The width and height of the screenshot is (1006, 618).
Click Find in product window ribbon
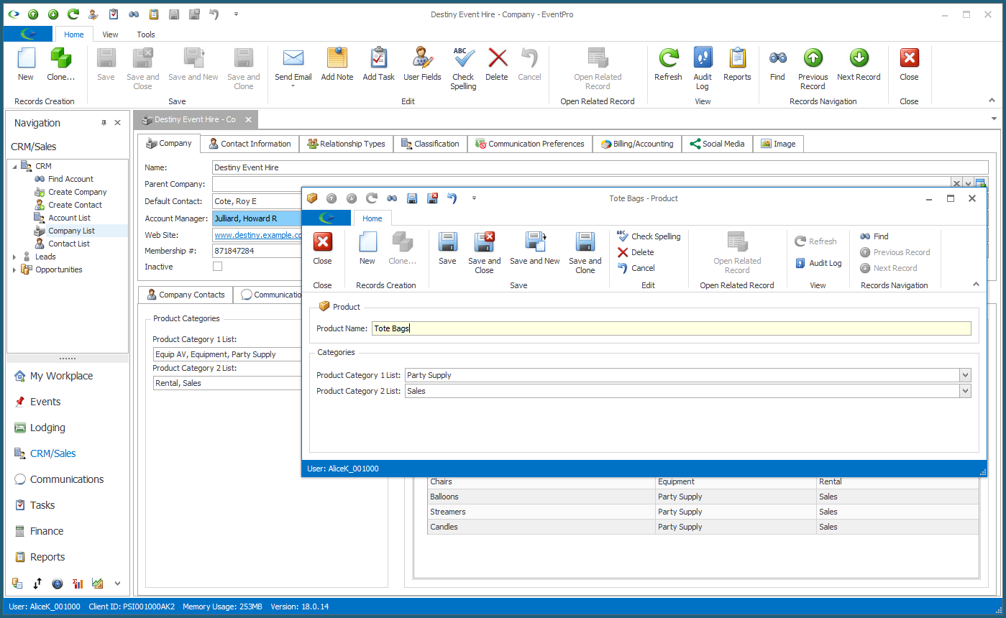[874, 236]
